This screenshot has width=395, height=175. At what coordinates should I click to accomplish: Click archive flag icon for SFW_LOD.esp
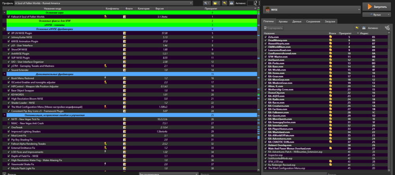(330, 162)
